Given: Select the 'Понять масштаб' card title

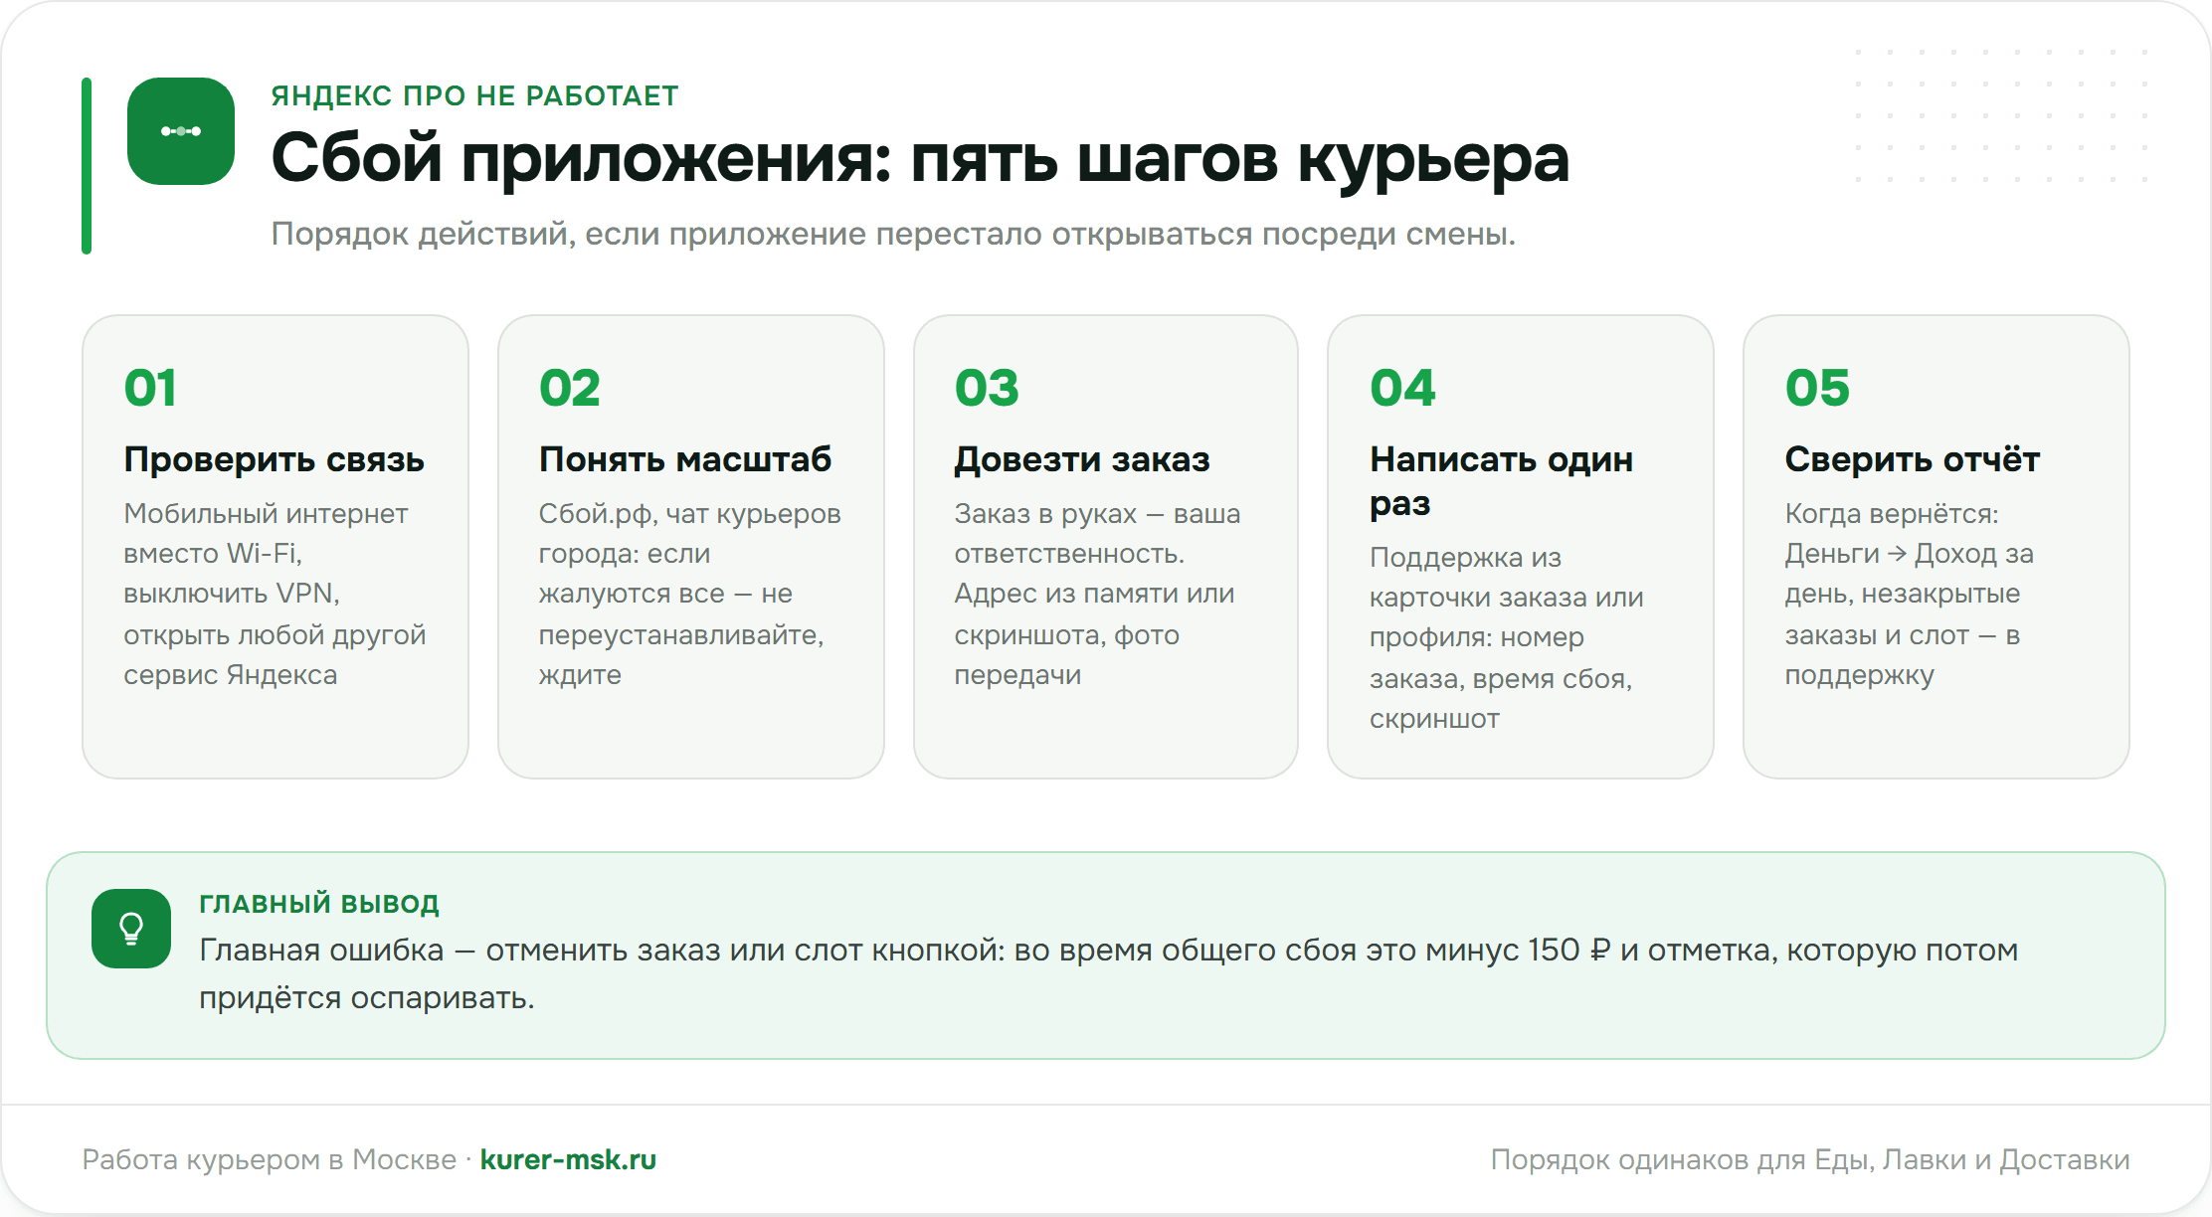Looking at the screenshot, I should point(685,459).
